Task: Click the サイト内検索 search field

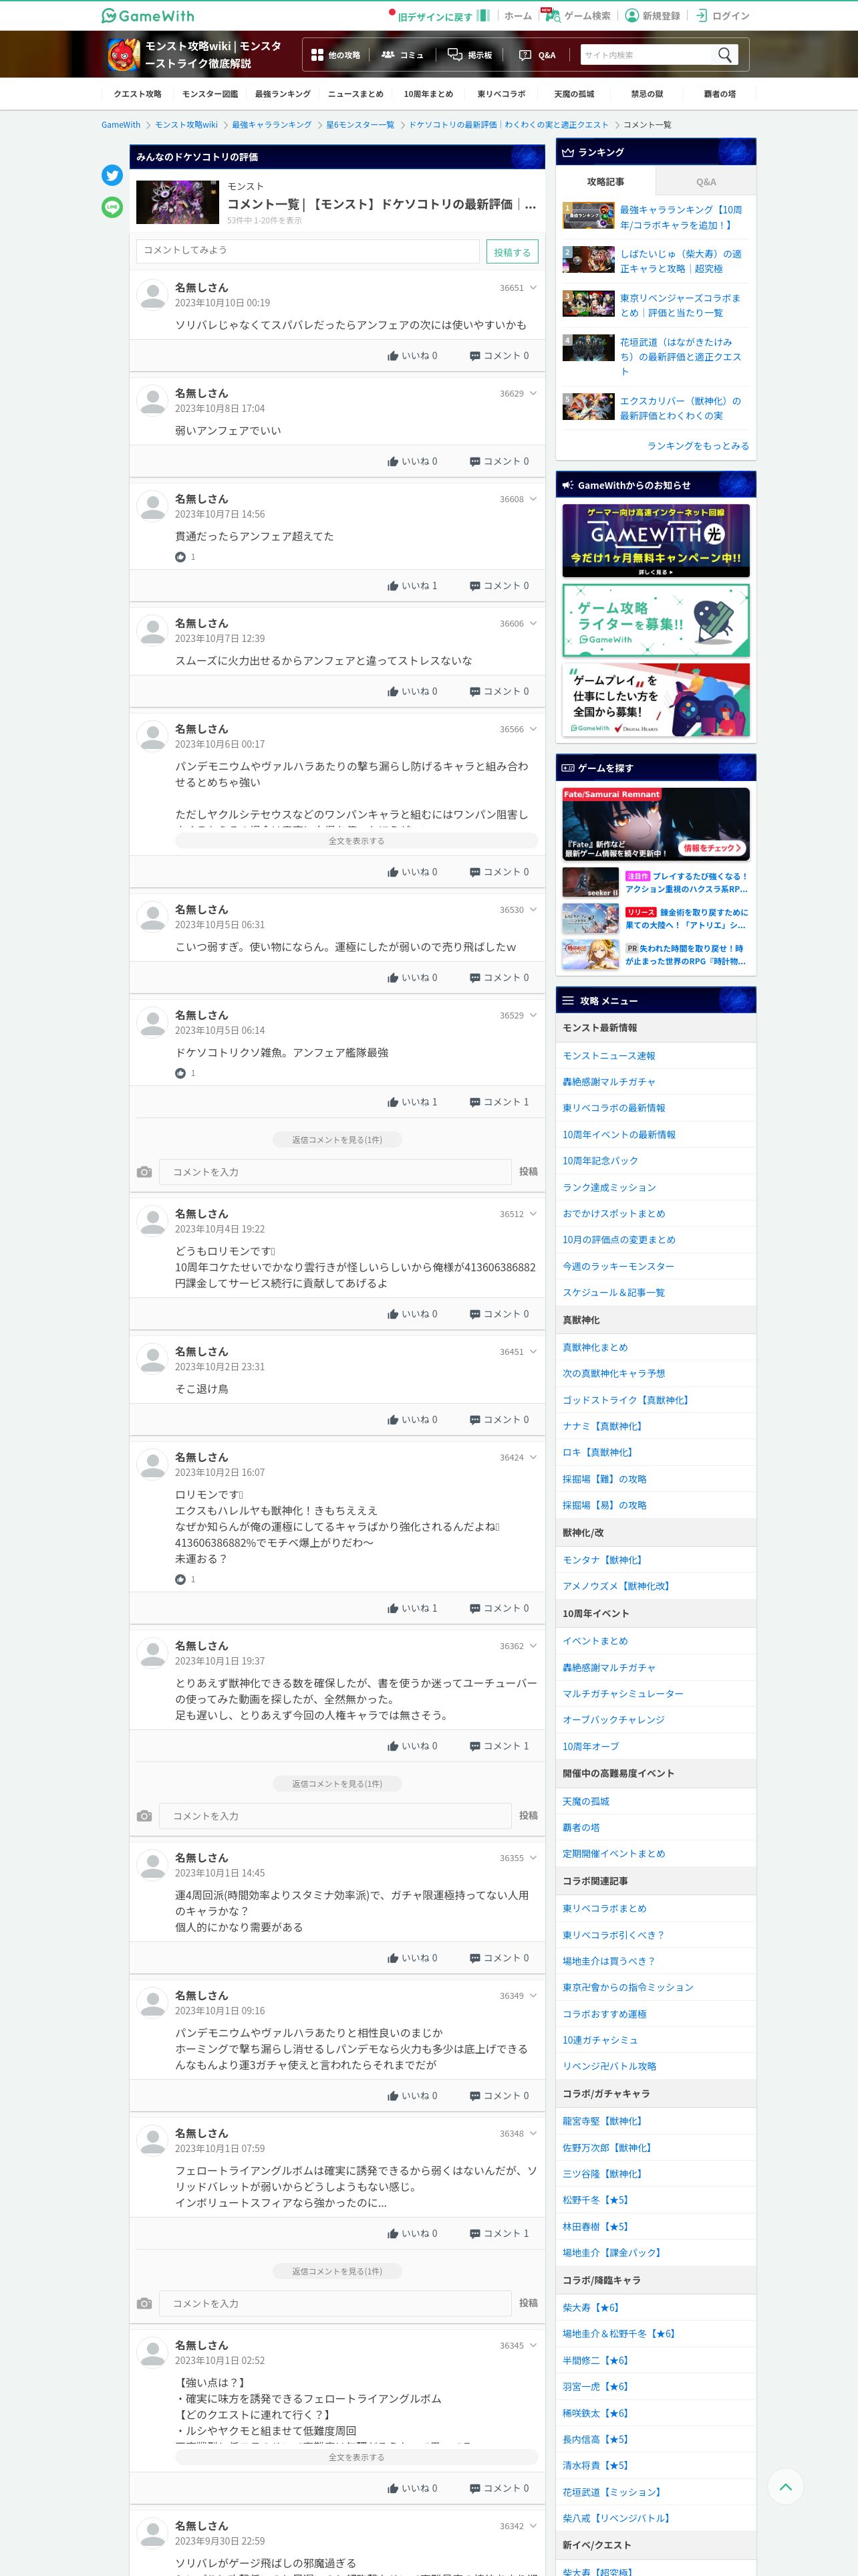Action: [648, 55]
